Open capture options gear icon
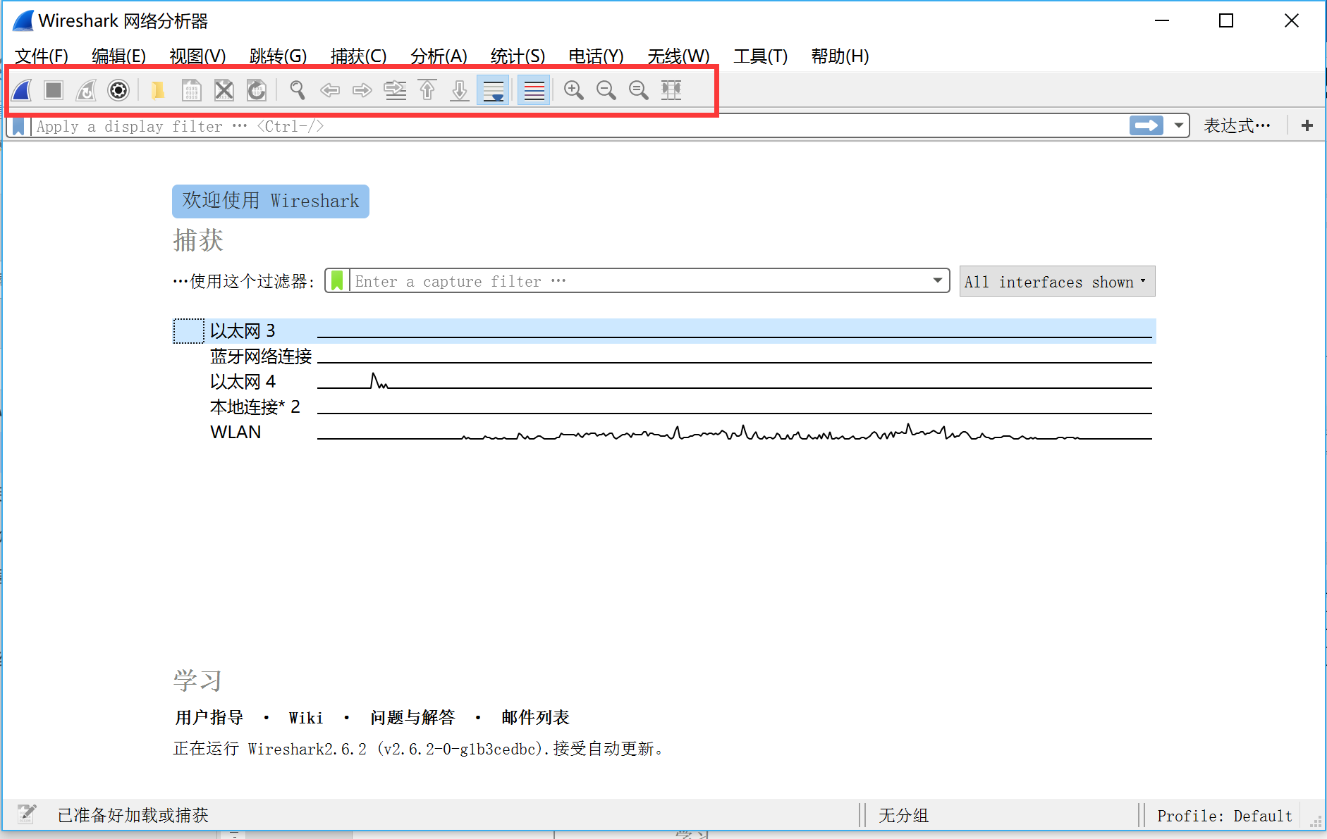 point(118,90)
